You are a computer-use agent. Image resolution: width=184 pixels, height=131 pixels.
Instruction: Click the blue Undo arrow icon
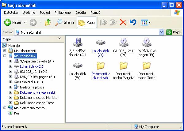coord(133,22)
